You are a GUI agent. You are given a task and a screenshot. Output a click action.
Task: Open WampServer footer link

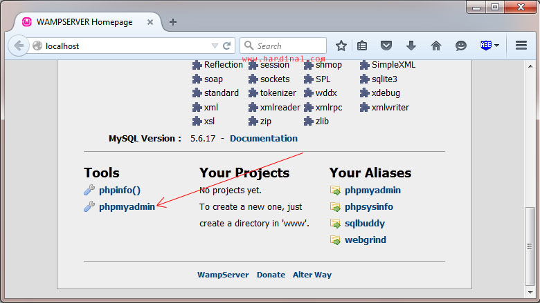point(223,275)
